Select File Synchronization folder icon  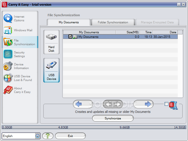8,42
